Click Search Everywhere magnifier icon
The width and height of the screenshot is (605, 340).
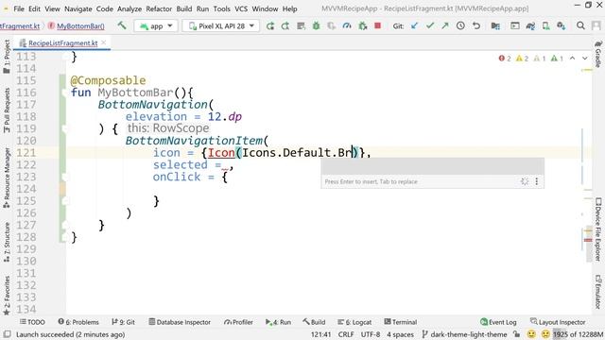(580, 25)
